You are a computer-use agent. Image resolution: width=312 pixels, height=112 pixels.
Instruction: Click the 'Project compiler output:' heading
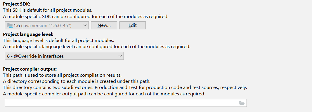[x=30, y=69]
